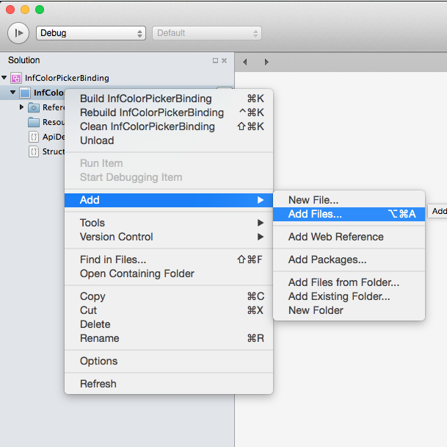Viewport: 447px width, 447px height.
Task: Choose Cut in context menu
Action: 169,310
